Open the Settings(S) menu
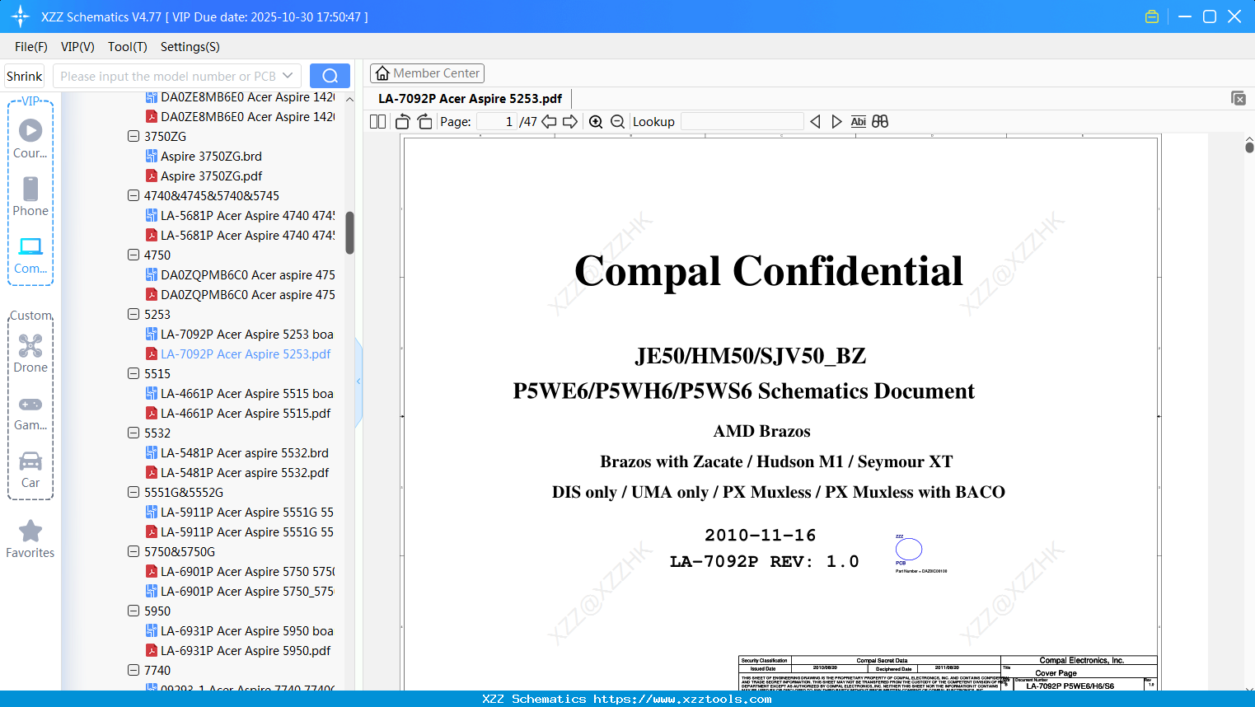The image size is (1255, 707). (190, 47)
